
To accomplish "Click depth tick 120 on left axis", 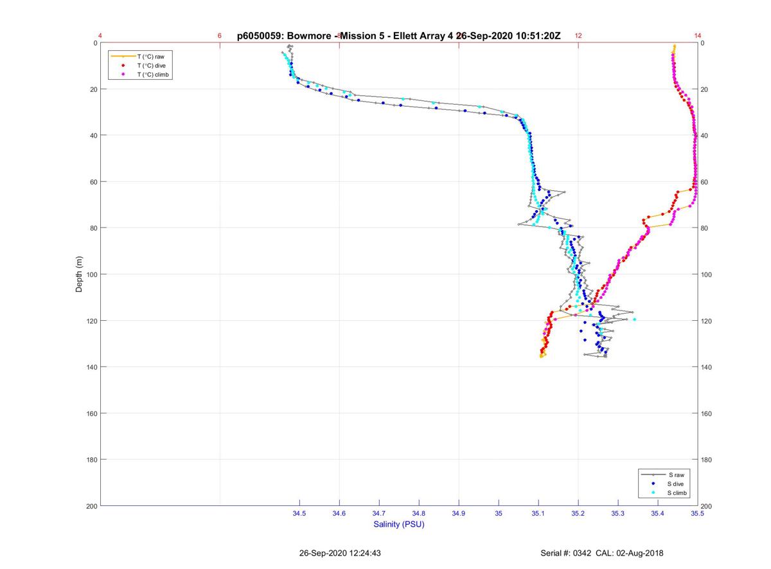I will 91,321.
